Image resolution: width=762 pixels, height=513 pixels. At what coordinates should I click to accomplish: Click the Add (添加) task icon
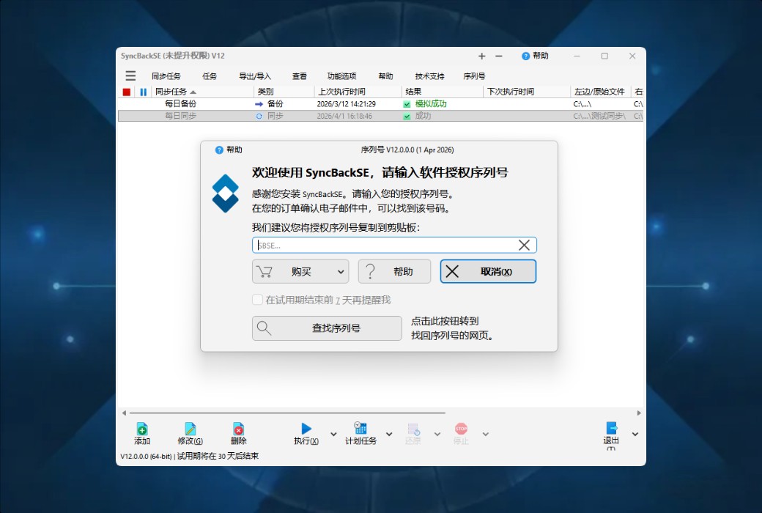tap(141, 431)
